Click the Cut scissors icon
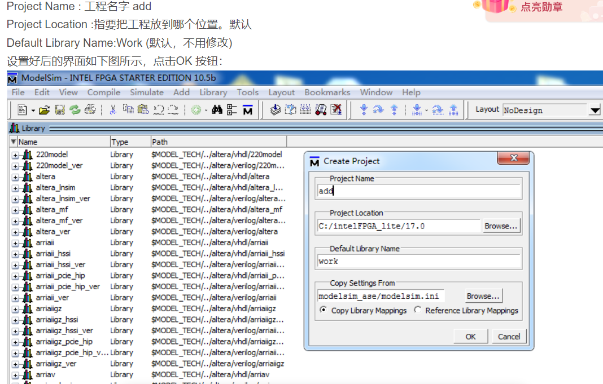 click(113, 110)
